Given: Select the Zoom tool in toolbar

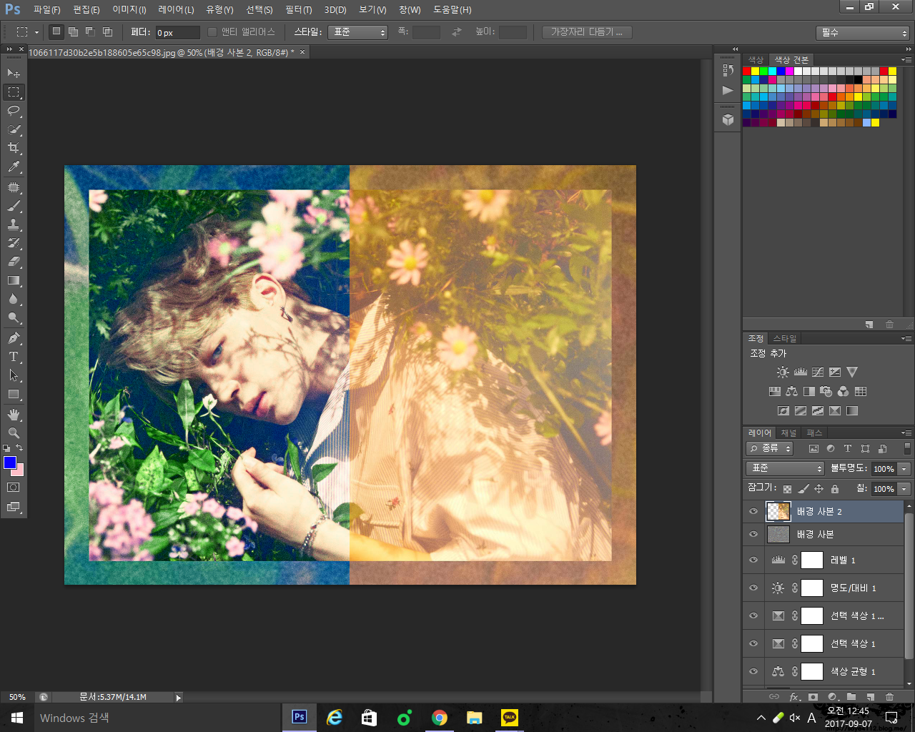Looking at the screenshot, I should pos(14,433).
